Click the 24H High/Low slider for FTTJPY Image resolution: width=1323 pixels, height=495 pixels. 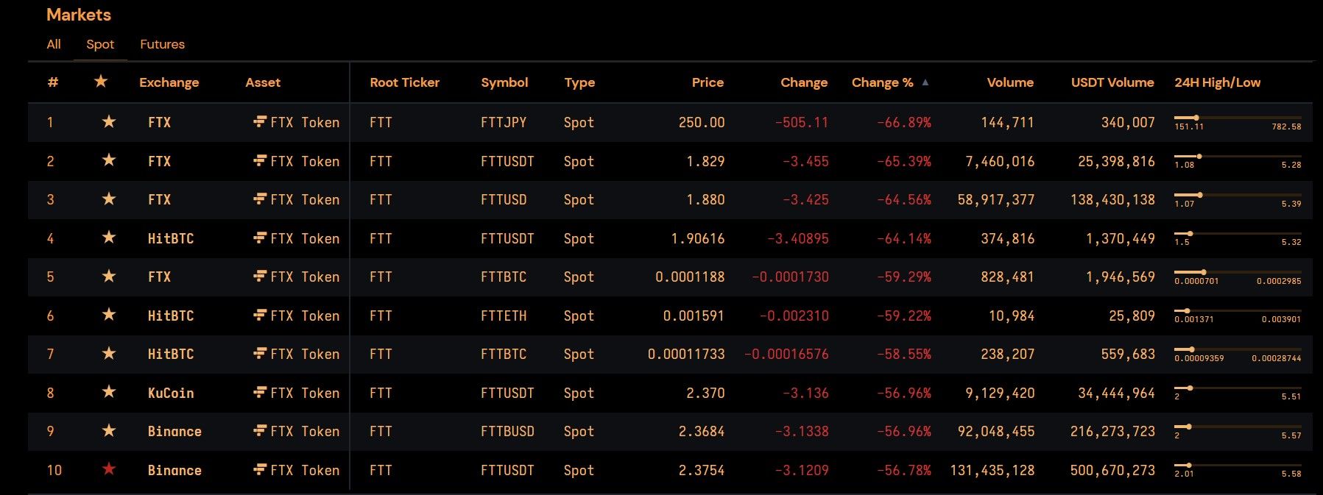click(x=1237, y=118)
